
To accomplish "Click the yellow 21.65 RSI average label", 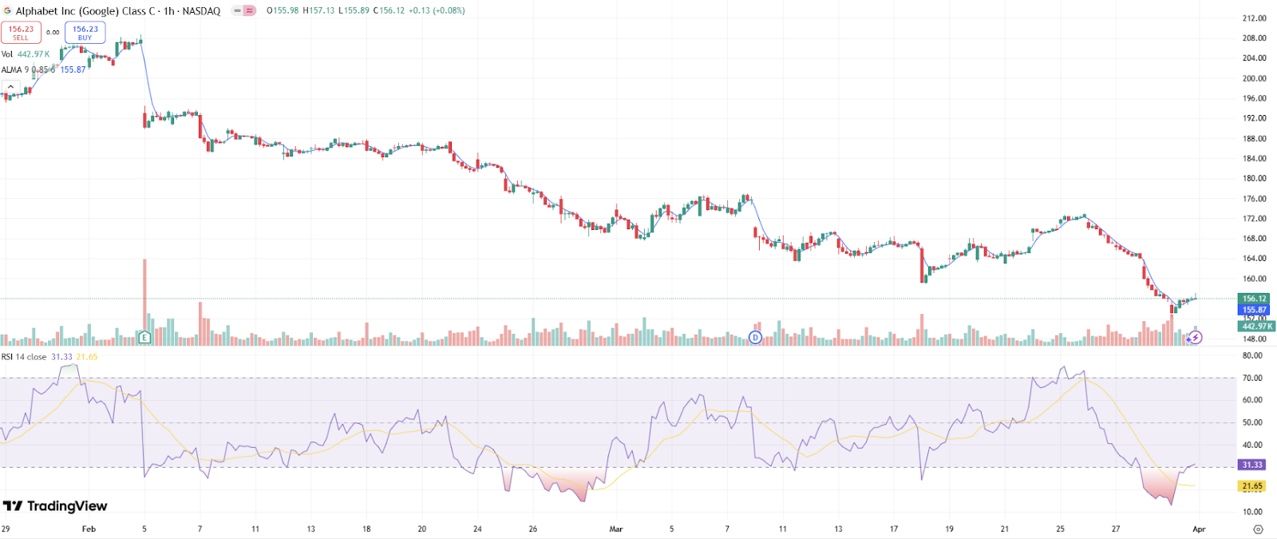I will 1252,485.
